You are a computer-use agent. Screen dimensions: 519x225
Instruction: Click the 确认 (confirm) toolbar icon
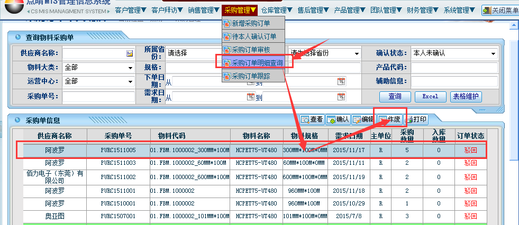338,119
